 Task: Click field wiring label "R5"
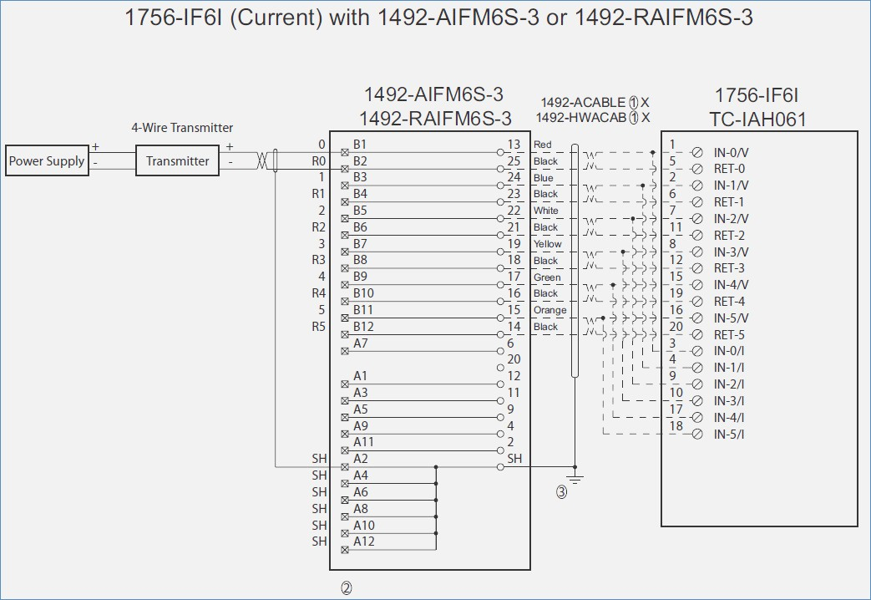click(318, 327)
